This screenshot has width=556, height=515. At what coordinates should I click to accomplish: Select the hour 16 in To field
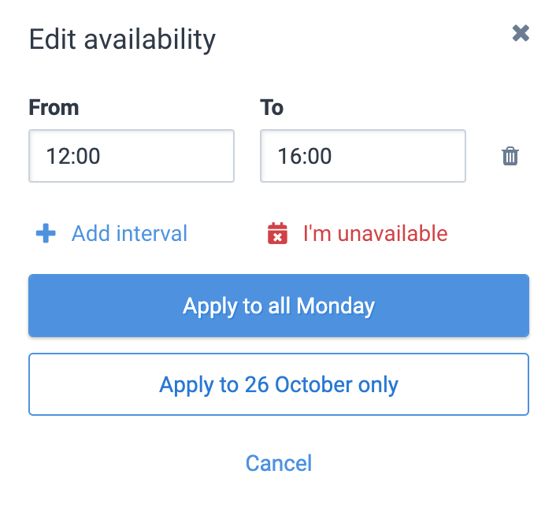point(287,156)
